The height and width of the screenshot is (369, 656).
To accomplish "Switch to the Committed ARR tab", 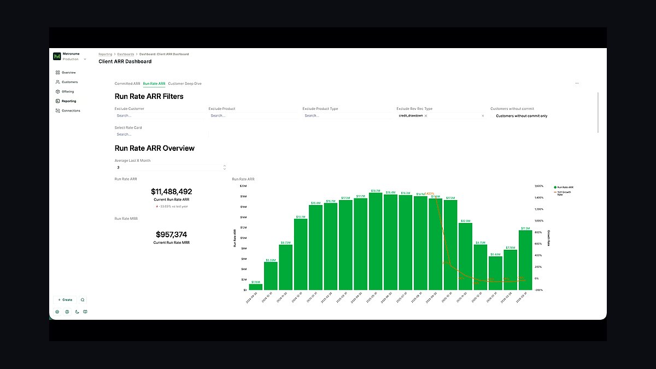I will pos(127,84).
